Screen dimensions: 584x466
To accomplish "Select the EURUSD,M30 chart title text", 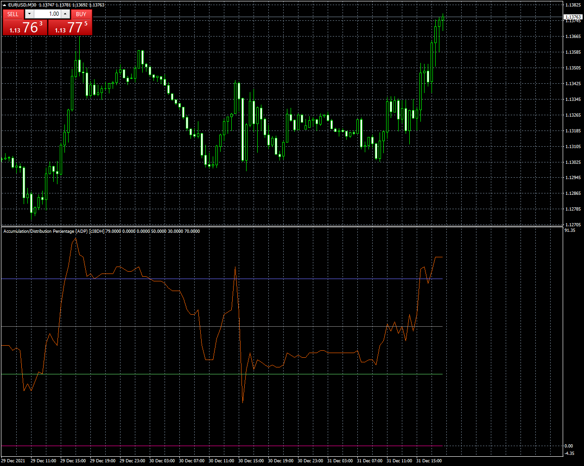I will tap(22, 5).
